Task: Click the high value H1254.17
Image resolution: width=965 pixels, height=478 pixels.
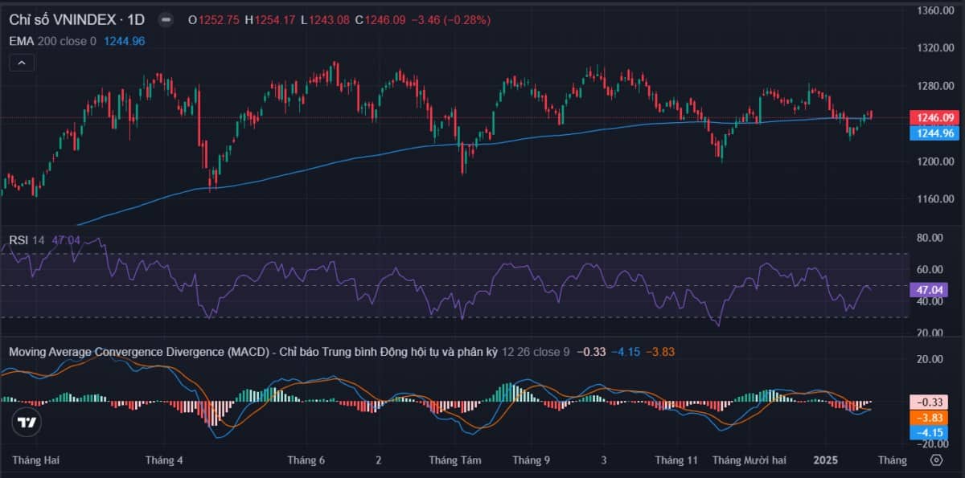Action: [271, 20]
